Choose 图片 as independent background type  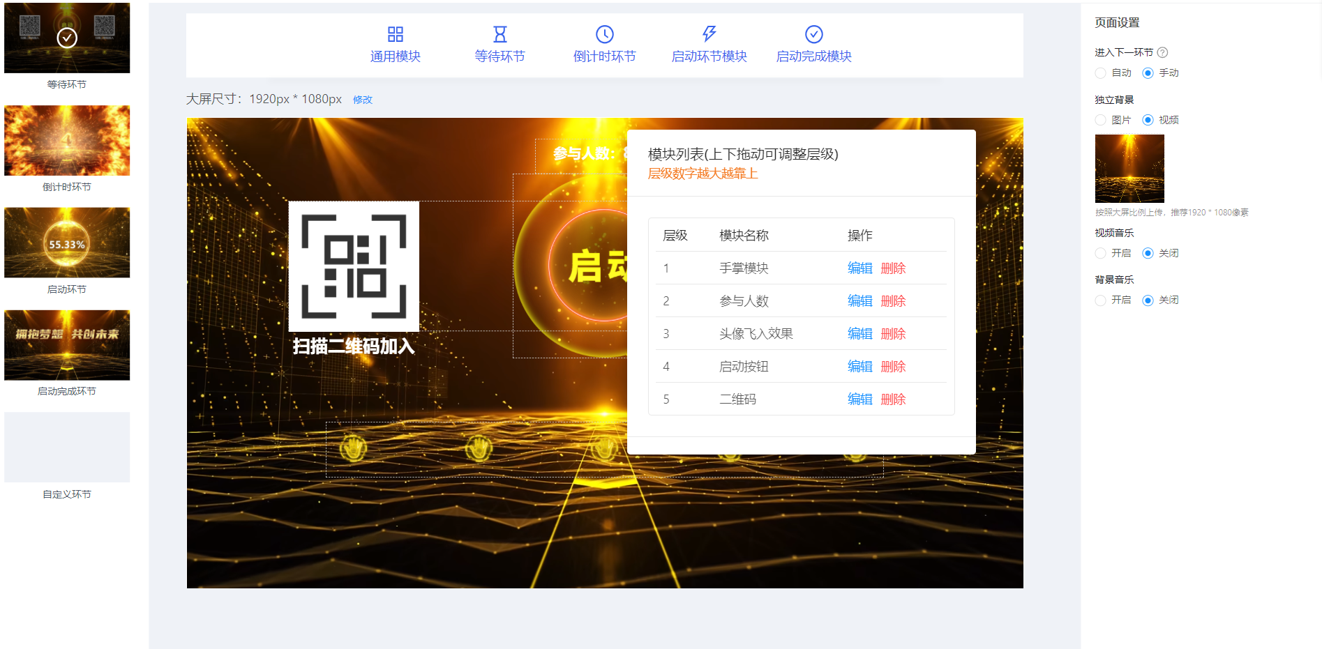[1101, 120]
